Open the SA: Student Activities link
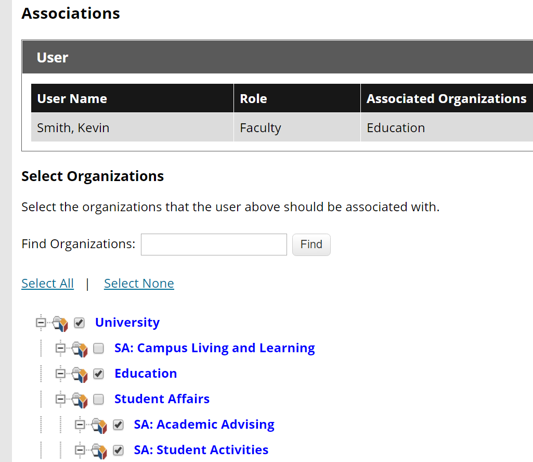Screen dimensions: 533x462 [201, 450]
